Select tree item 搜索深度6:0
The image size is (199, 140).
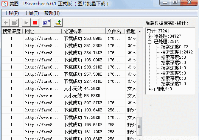174,79
